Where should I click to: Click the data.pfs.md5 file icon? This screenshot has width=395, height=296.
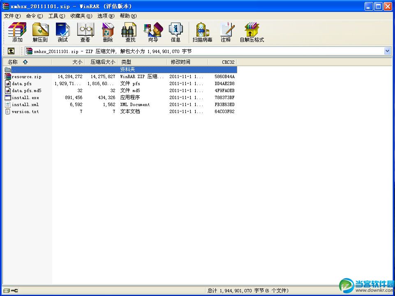(x=8, y=90)
